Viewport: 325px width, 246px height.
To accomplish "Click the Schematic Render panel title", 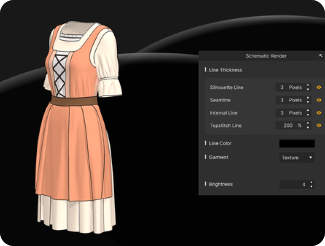I will [x=266, y=56].
